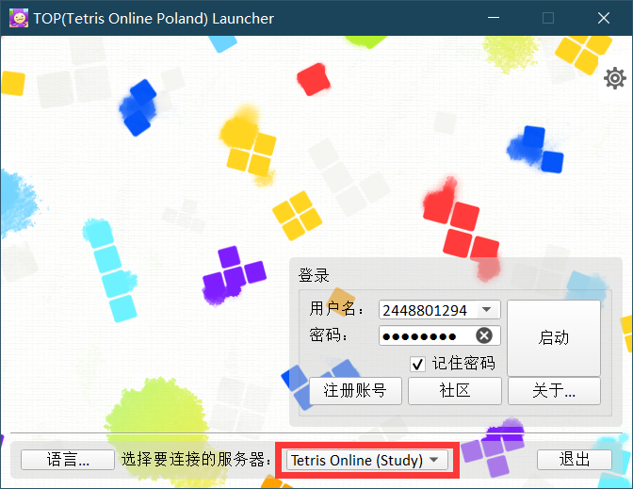Clear the password with the X icon

point(483,335)
